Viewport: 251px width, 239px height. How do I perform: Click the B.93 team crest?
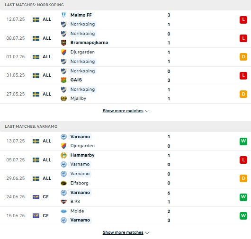(64, 202)
